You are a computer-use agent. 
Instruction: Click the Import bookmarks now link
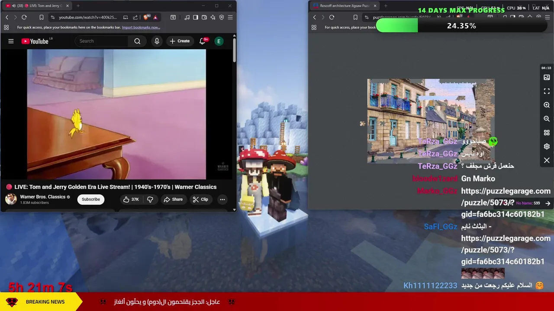click(x=141, y=27)
